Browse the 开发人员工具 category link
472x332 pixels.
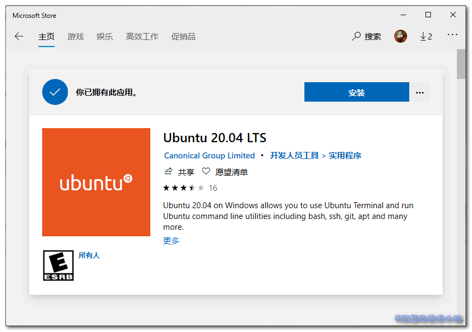click(294, 155)
